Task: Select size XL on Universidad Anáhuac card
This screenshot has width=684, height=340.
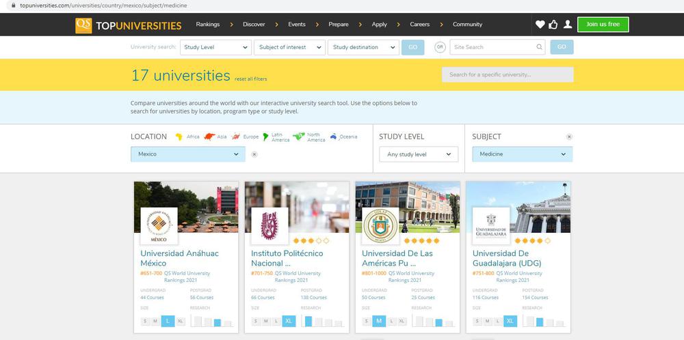Action: pos(181,322)
